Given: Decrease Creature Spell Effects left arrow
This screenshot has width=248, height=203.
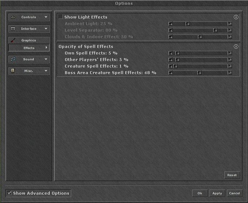Looking at the screenshot, I should tap(171, 66).
